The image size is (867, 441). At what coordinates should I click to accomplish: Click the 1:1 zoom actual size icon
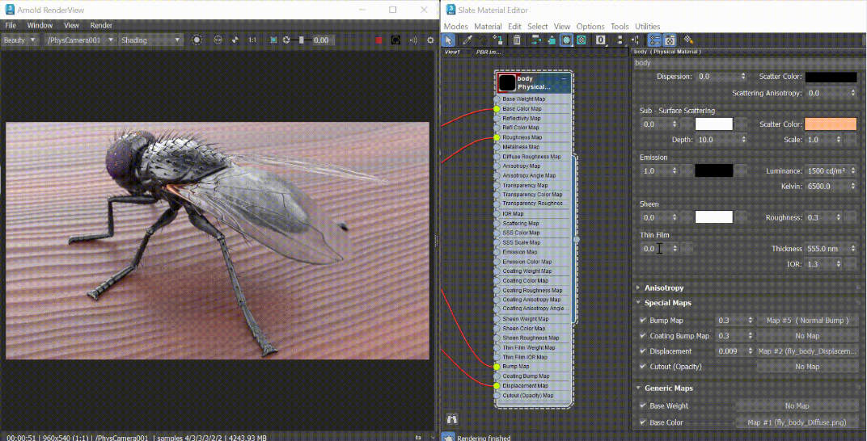tap(252, 40)
